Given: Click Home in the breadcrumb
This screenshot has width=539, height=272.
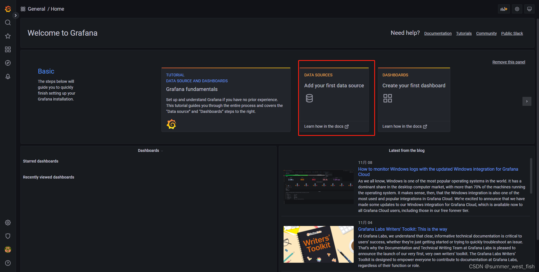Looking at the screenshot, I should pyautogui.click(x=57, y=9).
